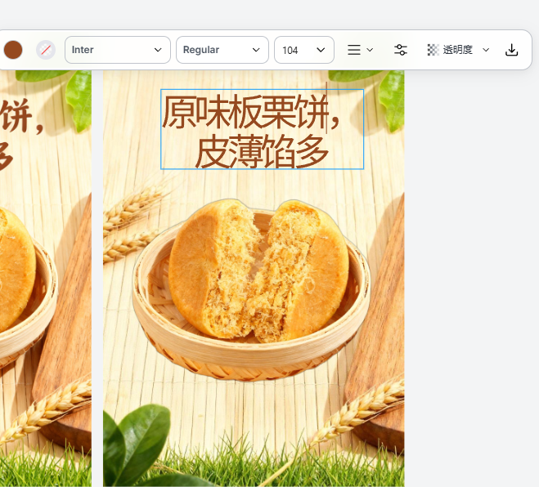Viewport: 539px width, 487px height.
Task: Click the text alignment lines icon
Action: click(x=353, y=50)
